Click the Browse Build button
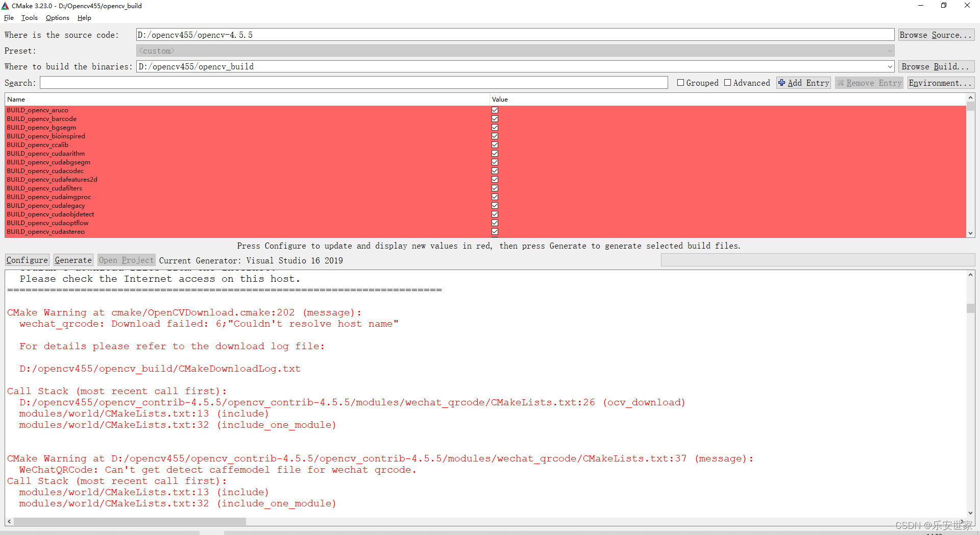This screenshot has width=980, height=535. point(936,66)
